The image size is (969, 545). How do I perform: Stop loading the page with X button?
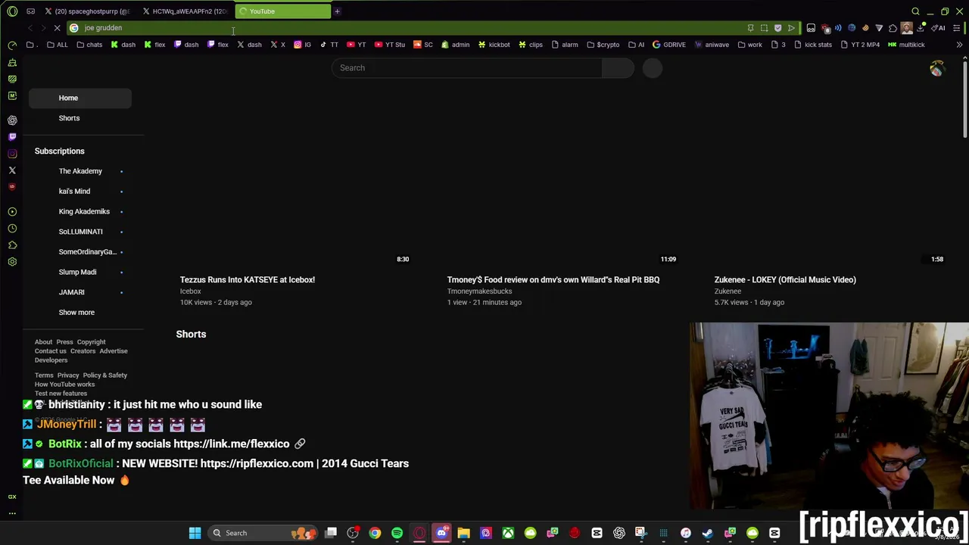coord(57,28)
